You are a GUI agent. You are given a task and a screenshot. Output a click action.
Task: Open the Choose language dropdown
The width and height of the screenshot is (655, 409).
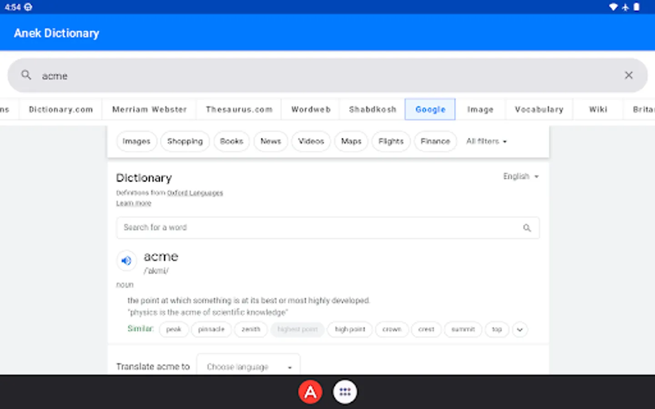coord(248,366)
